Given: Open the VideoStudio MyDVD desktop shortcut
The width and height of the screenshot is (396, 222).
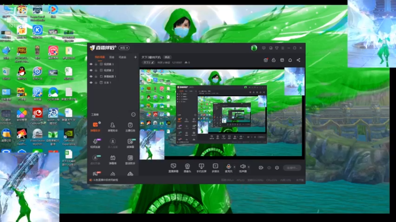Looking at the screenshot, I should pyautogui.click(x=38, y=137).
